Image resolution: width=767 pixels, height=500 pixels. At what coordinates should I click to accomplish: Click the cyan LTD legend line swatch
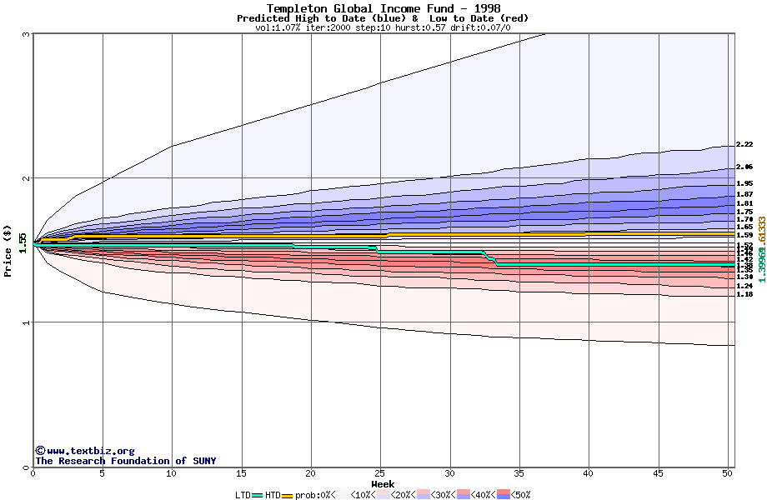[258, 495]
